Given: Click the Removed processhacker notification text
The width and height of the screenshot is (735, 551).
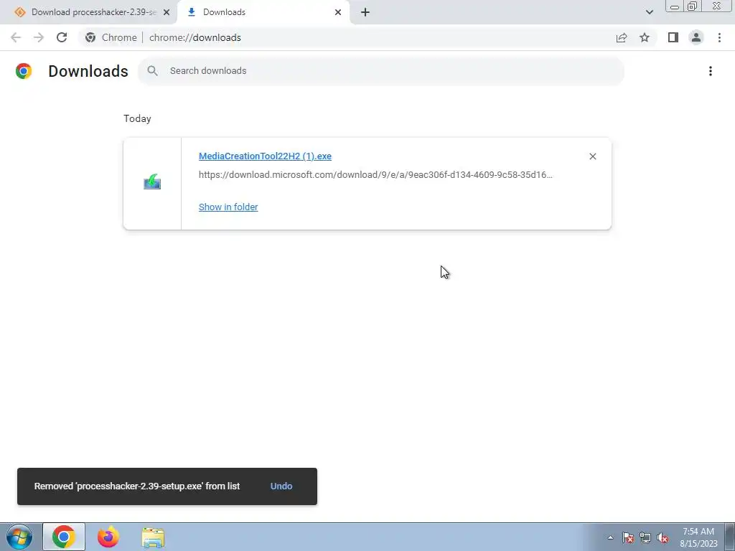Looking at the screenshot, I should pos(137,486).
